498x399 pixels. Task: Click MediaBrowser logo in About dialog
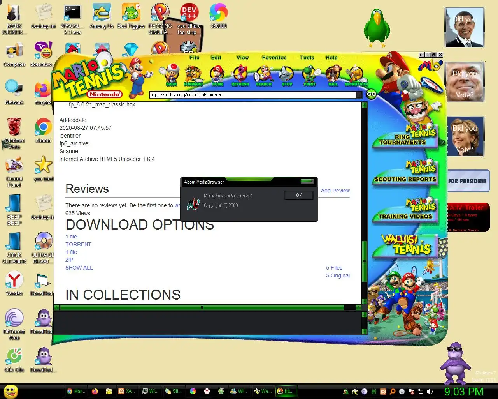[193, 204]
